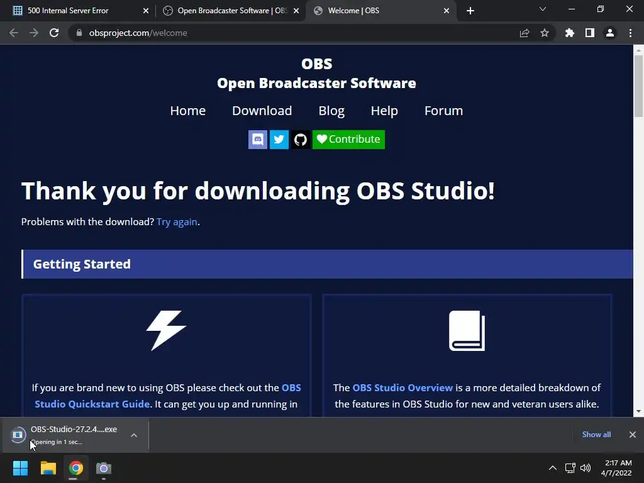Open the Discord icon link

pyautogui.click(x=257, y=140)
